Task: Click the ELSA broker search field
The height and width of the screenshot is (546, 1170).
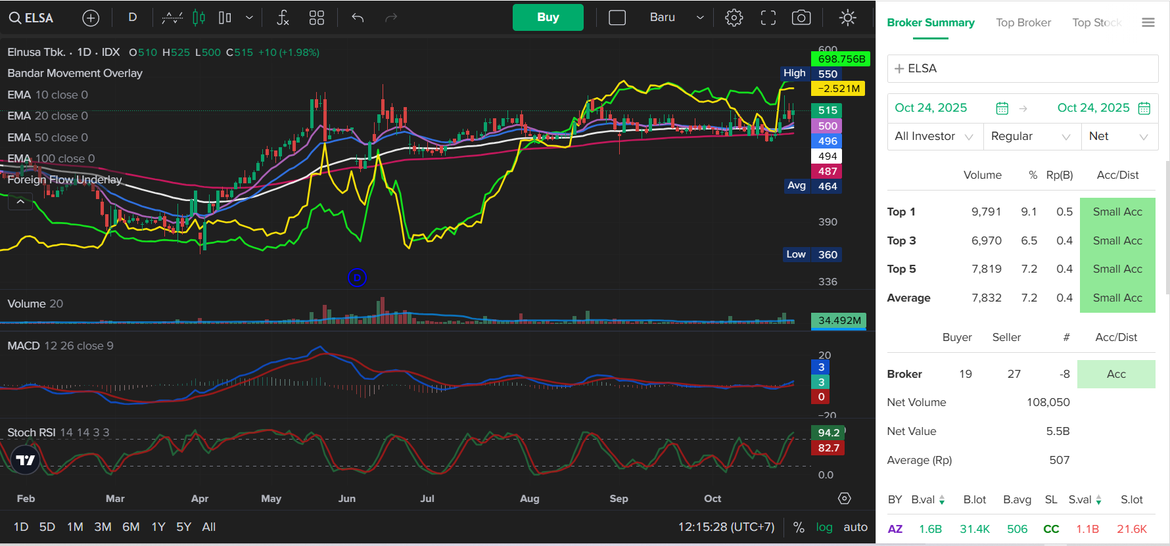Action: (1022, 68)
